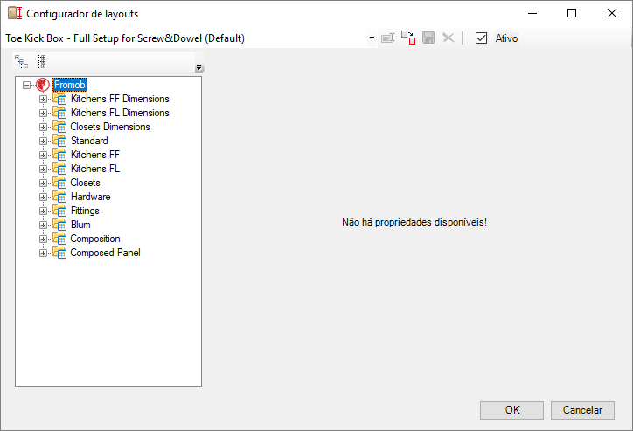Expand the Standard node
The image size is (633, 431).
coord(43,142)
